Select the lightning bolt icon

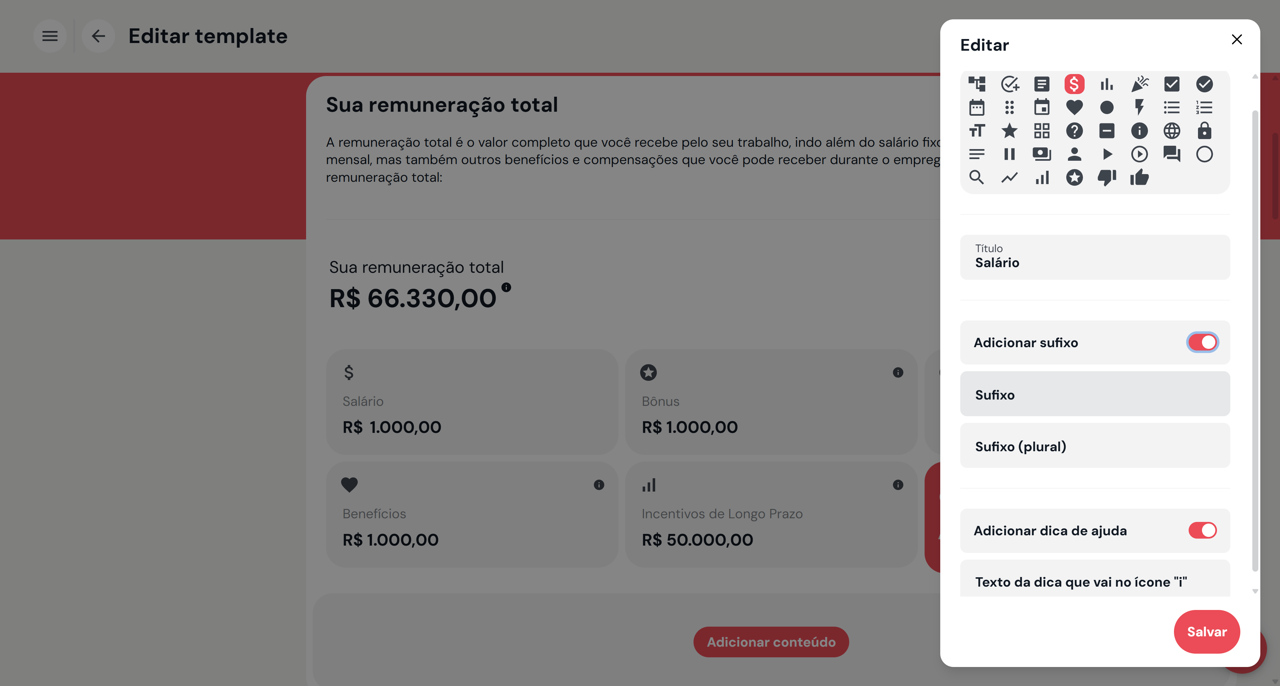(1139, 107)
